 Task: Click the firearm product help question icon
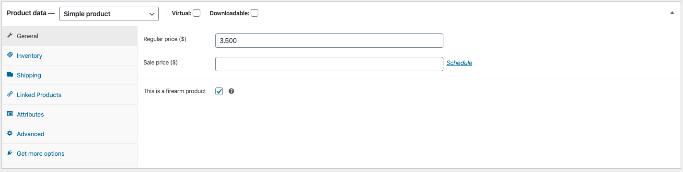point(232,91)
